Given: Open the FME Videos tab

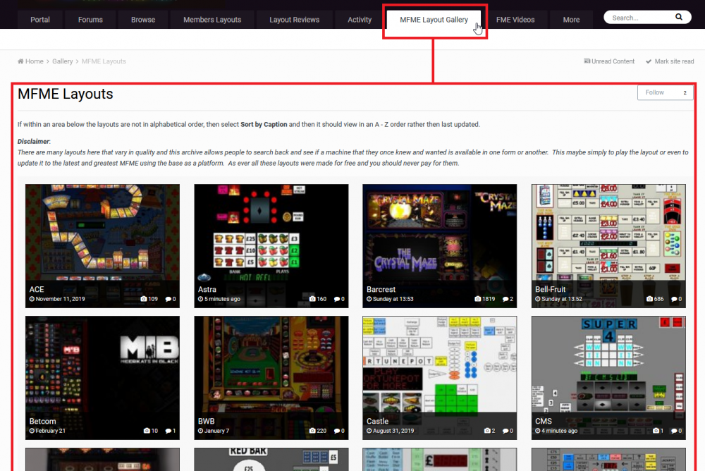Looking at the screenshot, I should coord(515,20).
